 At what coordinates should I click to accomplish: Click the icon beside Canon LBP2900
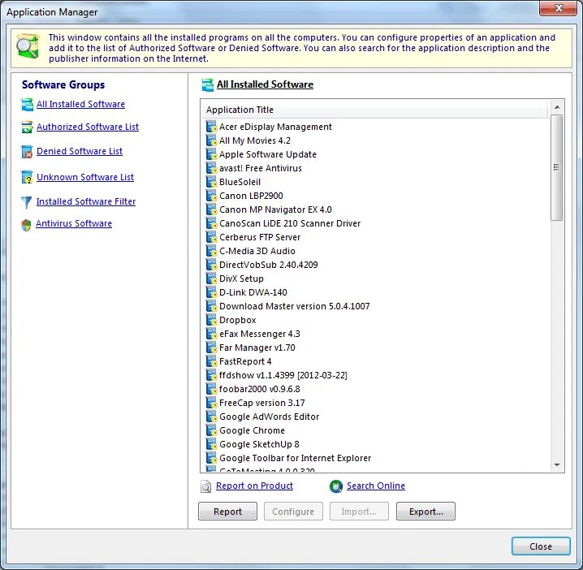211,196
